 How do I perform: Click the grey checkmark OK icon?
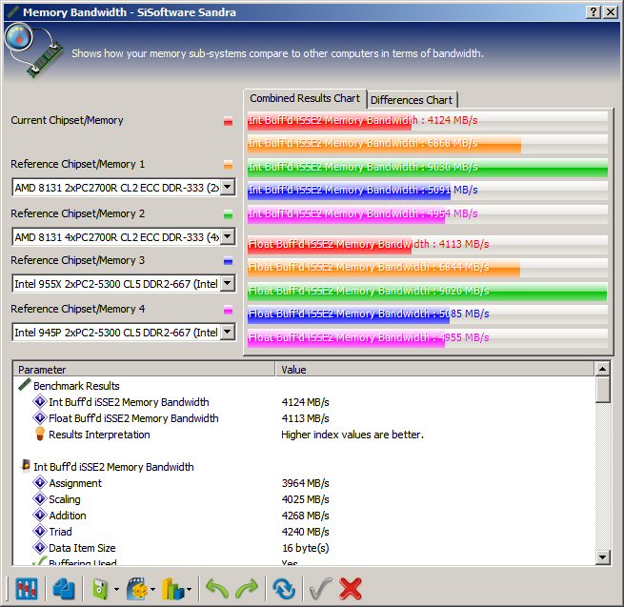(320, 588)
